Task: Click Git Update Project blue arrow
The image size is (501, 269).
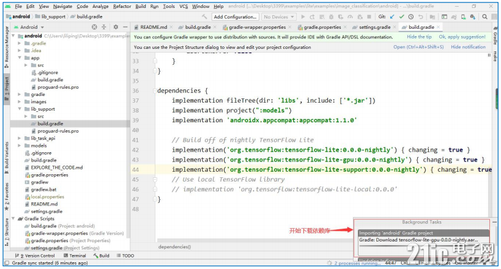Action: [392, 17]
